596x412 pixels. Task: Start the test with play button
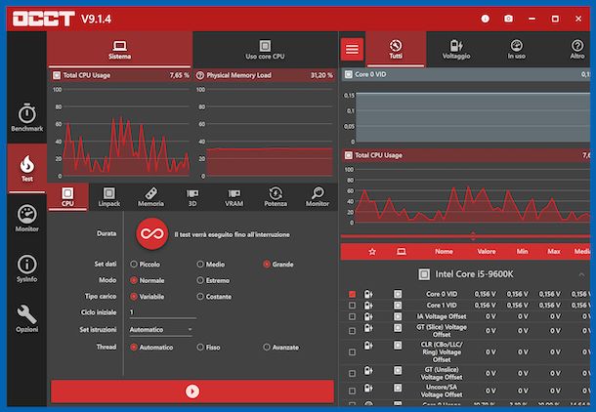click(192, 391)
